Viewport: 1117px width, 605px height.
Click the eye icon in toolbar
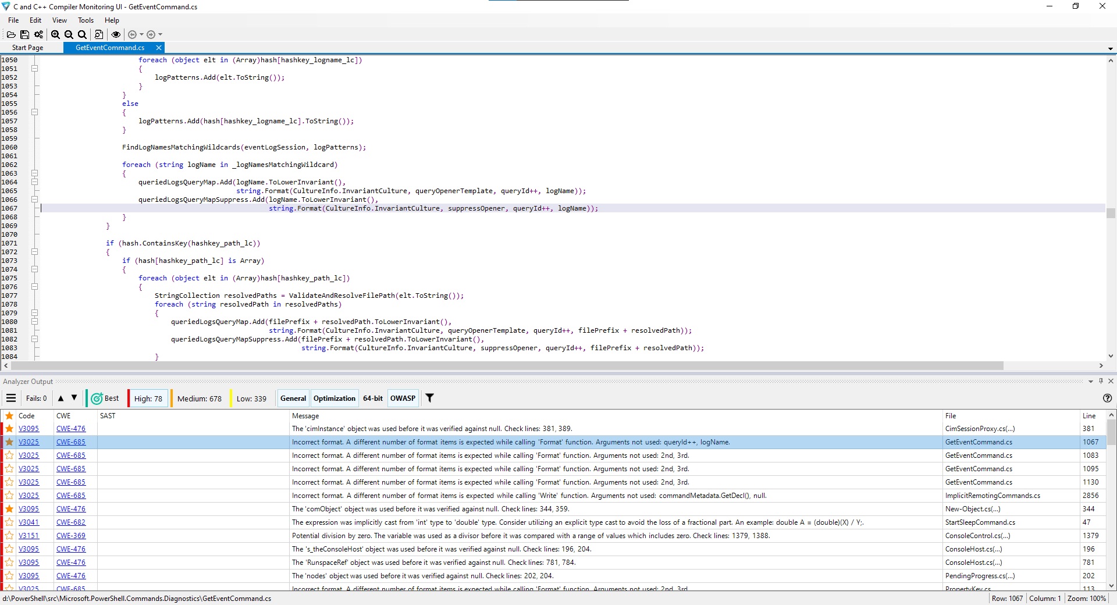pyautogui.click(x=116, y=34)
